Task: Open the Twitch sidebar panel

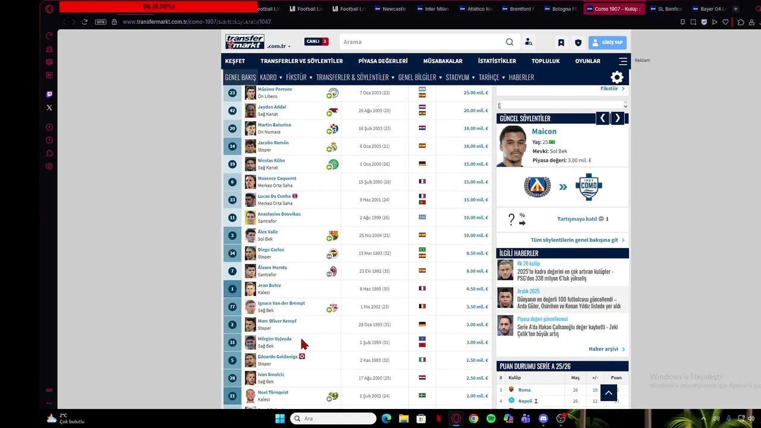Action: tap(49, 94)
